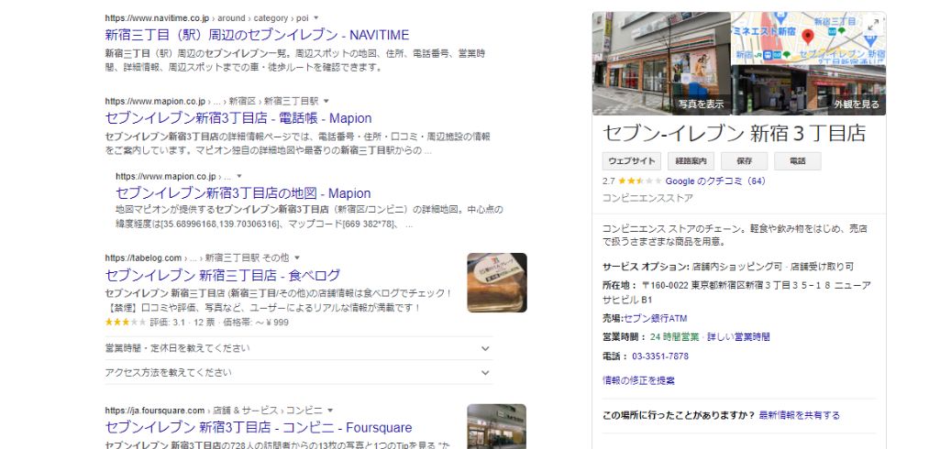Click the red location pin on map
Image resolution: width=940 pixels, height=449 pixels.
(808, 38)
